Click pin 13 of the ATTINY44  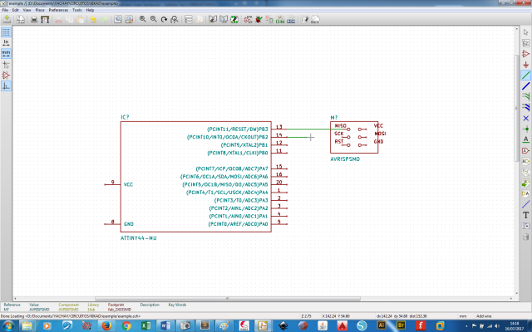tap(279, 127)
